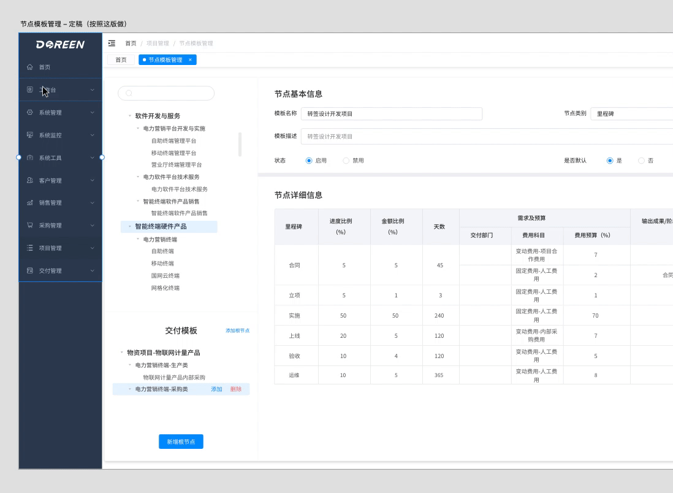This screenshot has width=673, height=493.
Task: Select the 物联网计量产品内部采购 tree item
Action: coord(174,378)
